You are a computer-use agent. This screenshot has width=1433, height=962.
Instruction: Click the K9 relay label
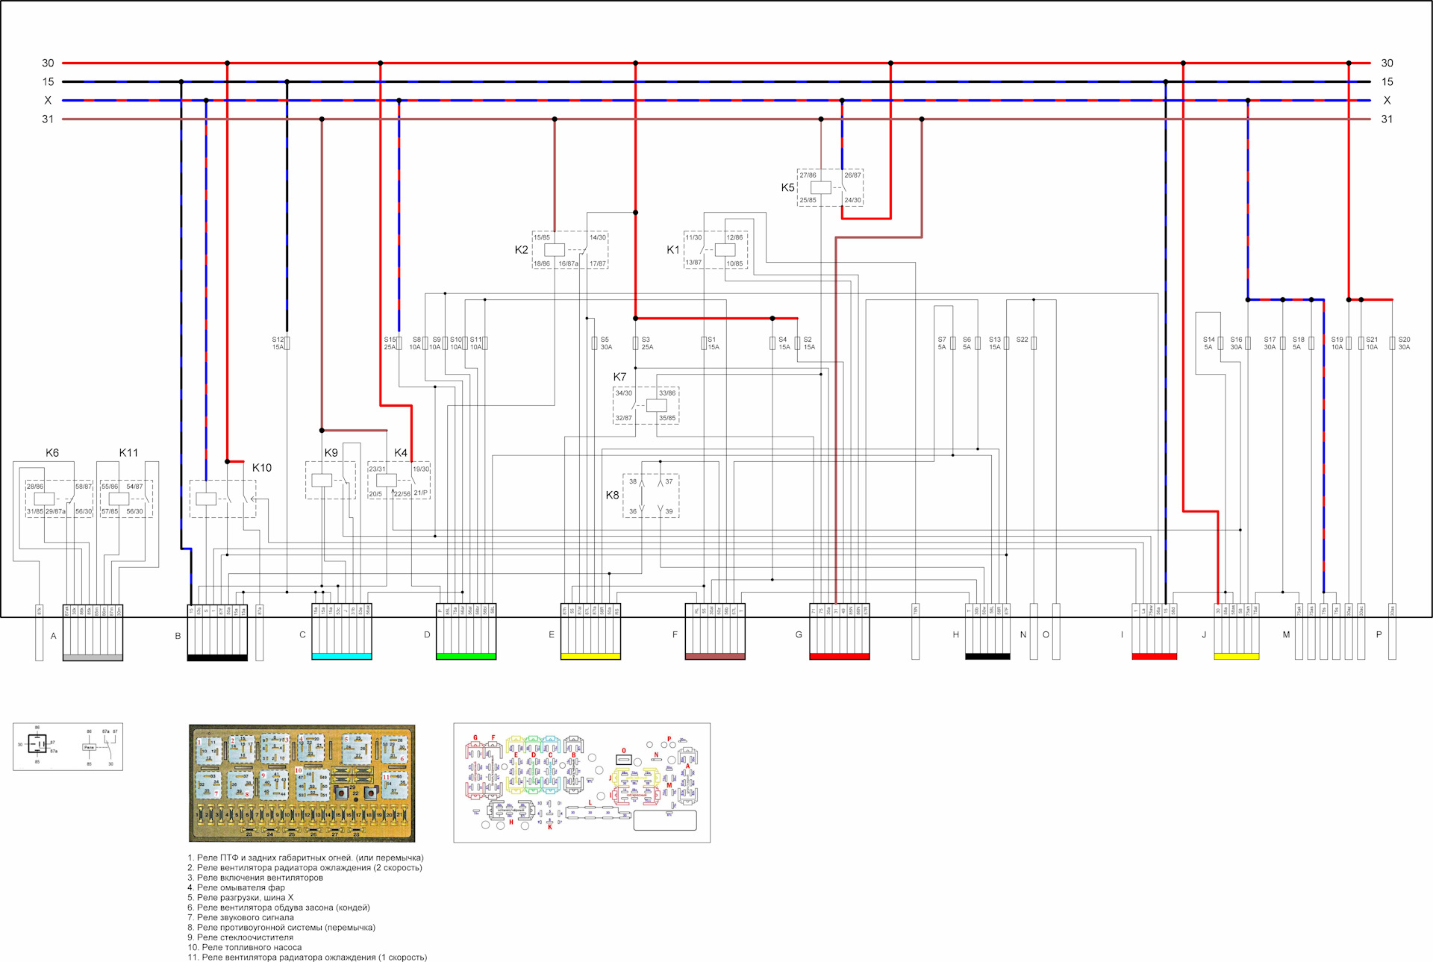(331, 453)
